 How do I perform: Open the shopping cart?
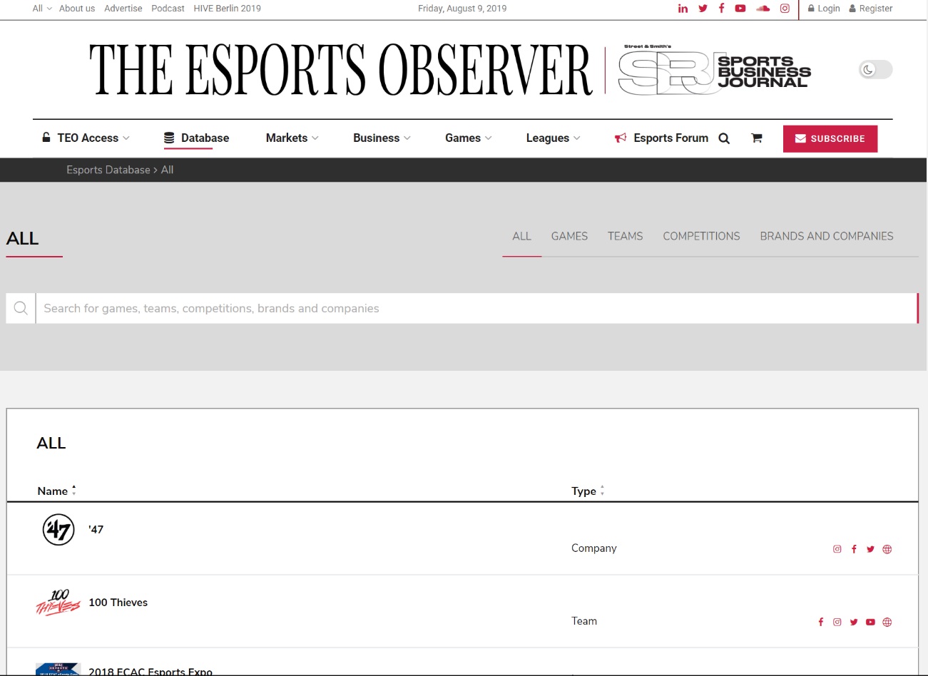point(756,138)
